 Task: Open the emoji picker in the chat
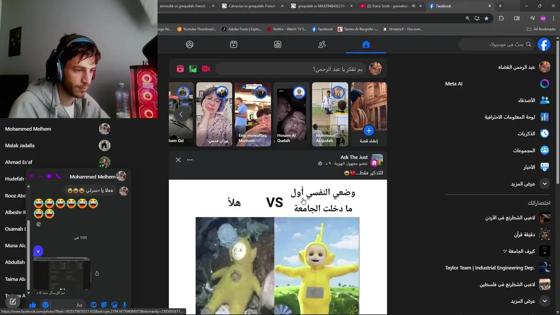click(x=45, y=305)
